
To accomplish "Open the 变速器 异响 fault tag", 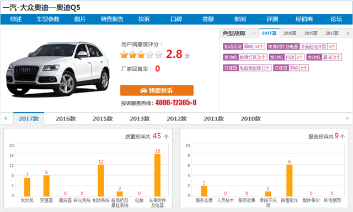I will pyautogui.click(x=291, y=68).
